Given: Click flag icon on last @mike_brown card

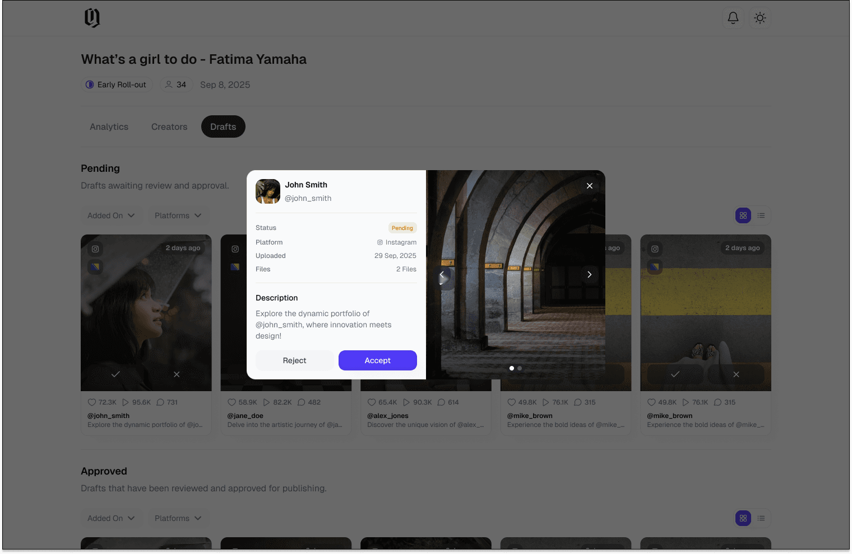Looking at the screenshot, I should (655, 267).
